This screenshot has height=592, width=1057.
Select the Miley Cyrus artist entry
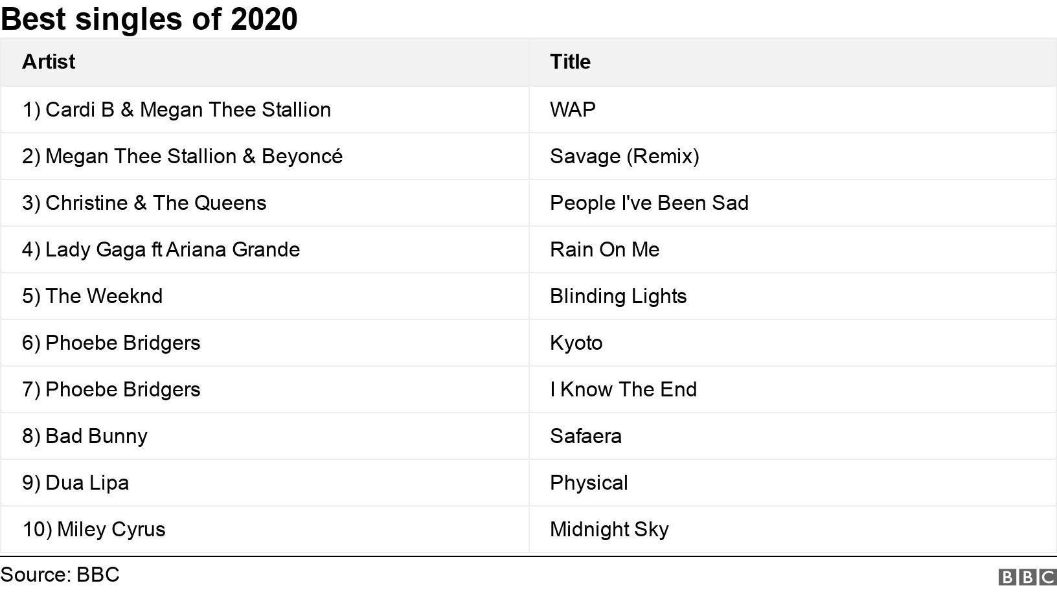point(94,529)
